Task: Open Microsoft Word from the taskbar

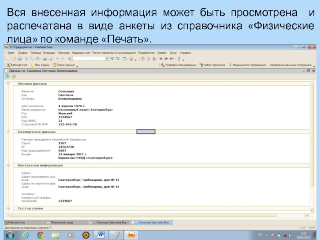Action: (101, 234)
